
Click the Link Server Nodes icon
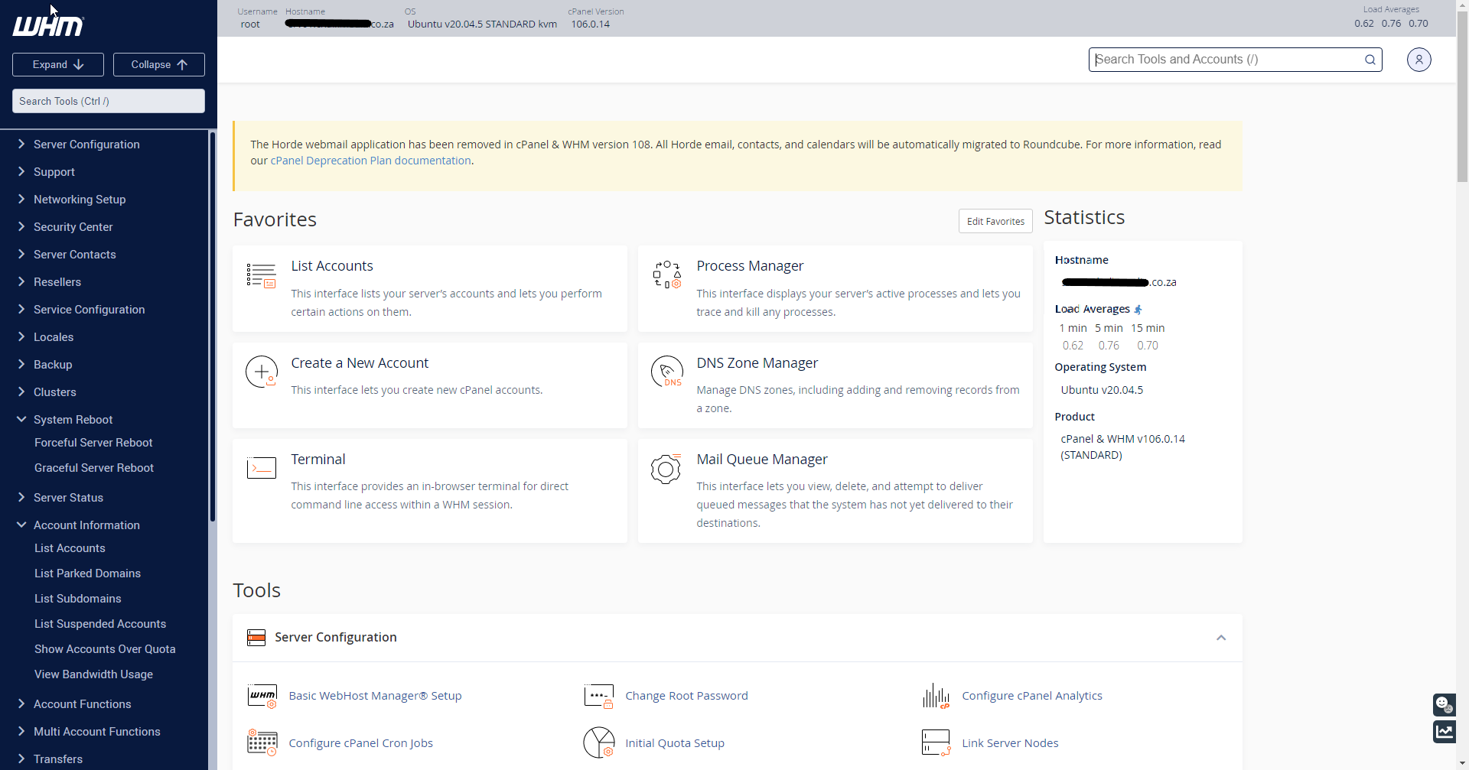tap(936, 742)
